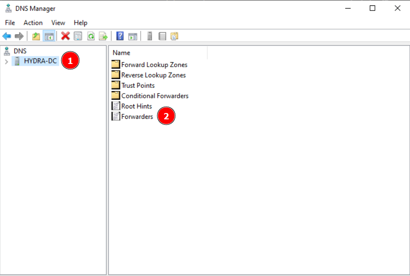Open the File menu

coord(10,23)
